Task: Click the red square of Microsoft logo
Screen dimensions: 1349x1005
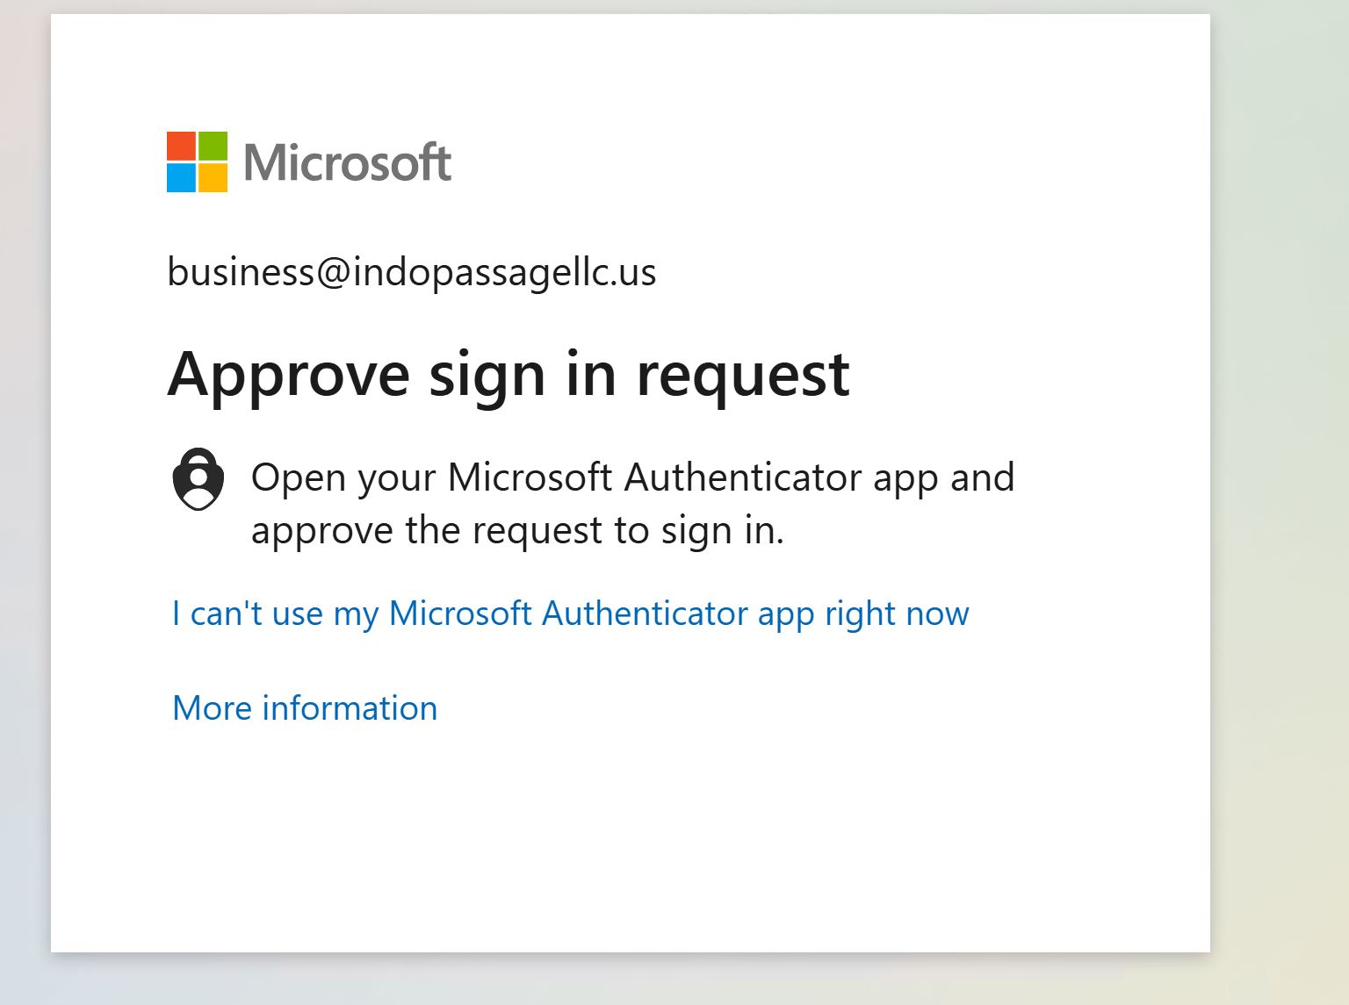Action: [181, 146]
